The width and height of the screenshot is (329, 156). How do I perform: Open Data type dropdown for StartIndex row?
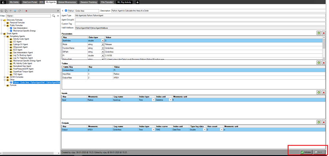point(103,41)
